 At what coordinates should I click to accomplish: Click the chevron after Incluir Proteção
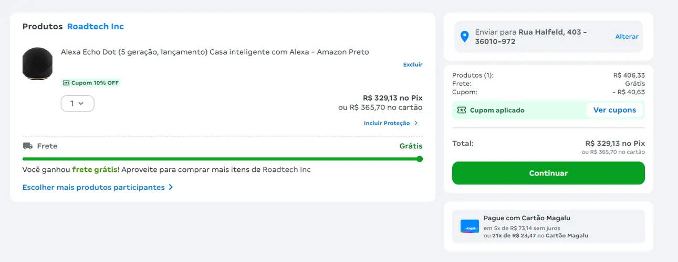click(416, 123)
